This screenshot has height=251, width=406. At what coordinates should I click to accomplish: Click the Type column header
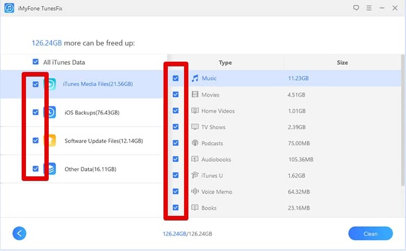pos(225,63)
